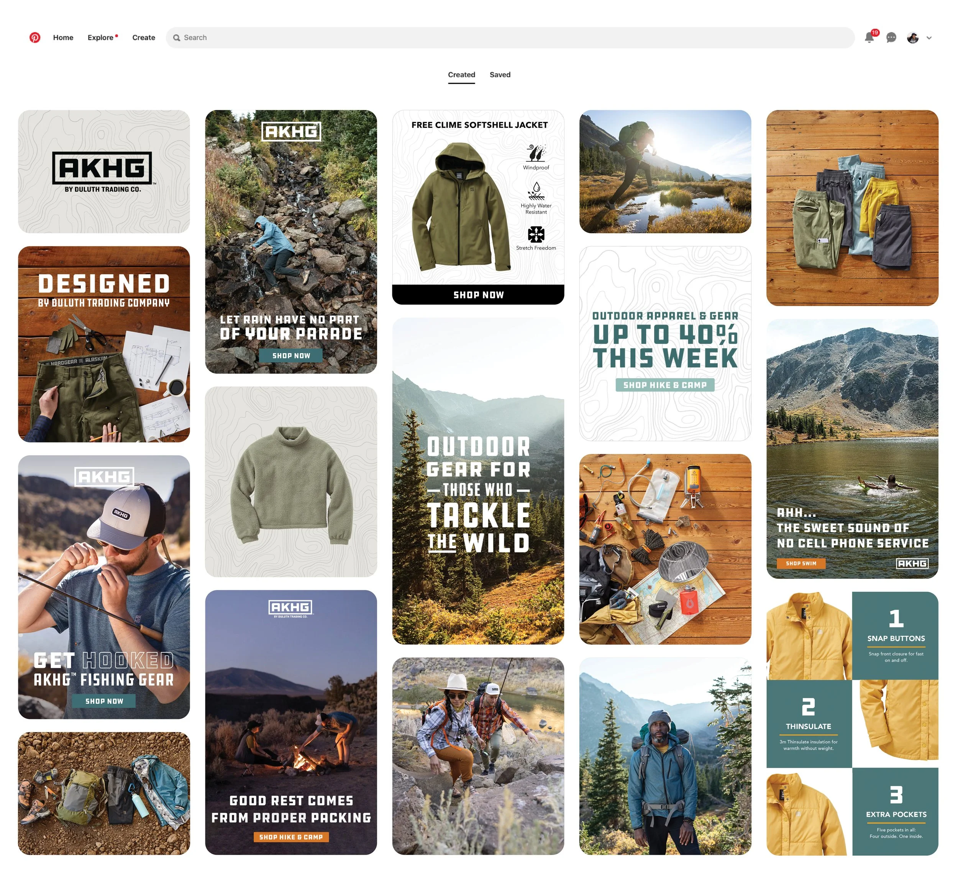The image size is (958, 873).
Task: Click the Highly Water Resistant icon
Action: pos(536,192)
